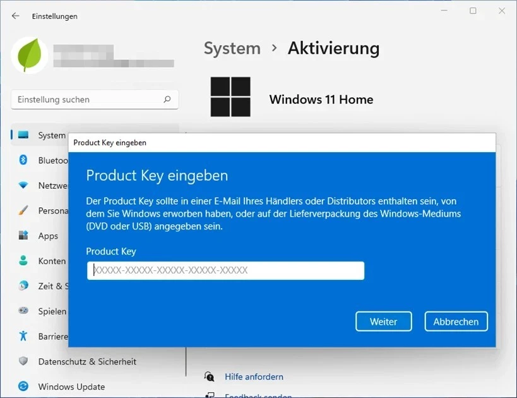The width and height of the screenshot is (517, 398).
Task: Click the magnifier icon in the search box
Action: [167, 99]
